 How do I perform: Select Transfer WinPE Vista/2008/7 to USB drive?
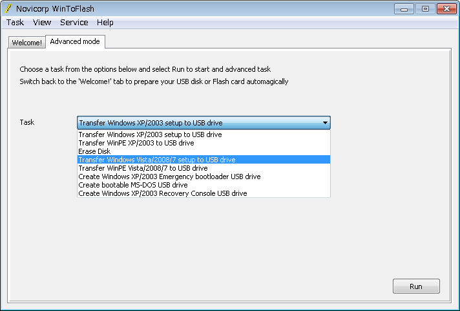pos(204,168)
